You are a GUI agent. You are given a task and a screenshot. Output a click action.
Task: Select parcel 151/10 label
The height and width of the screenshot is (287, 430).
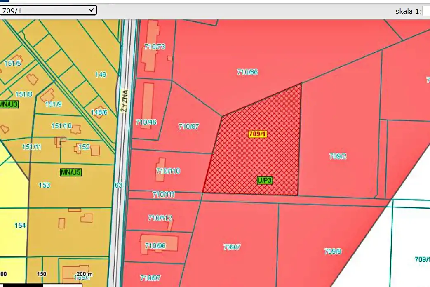tap(61, 126)
